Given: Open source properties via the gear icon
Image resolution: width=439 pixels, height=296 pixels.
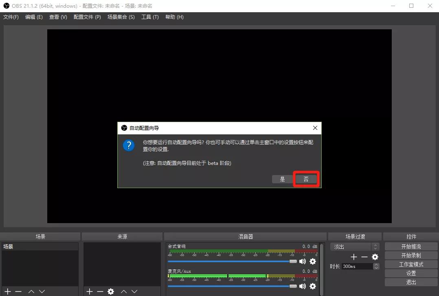Looking at the screenshot, I should pyautogui.click(x=111, y=291).
